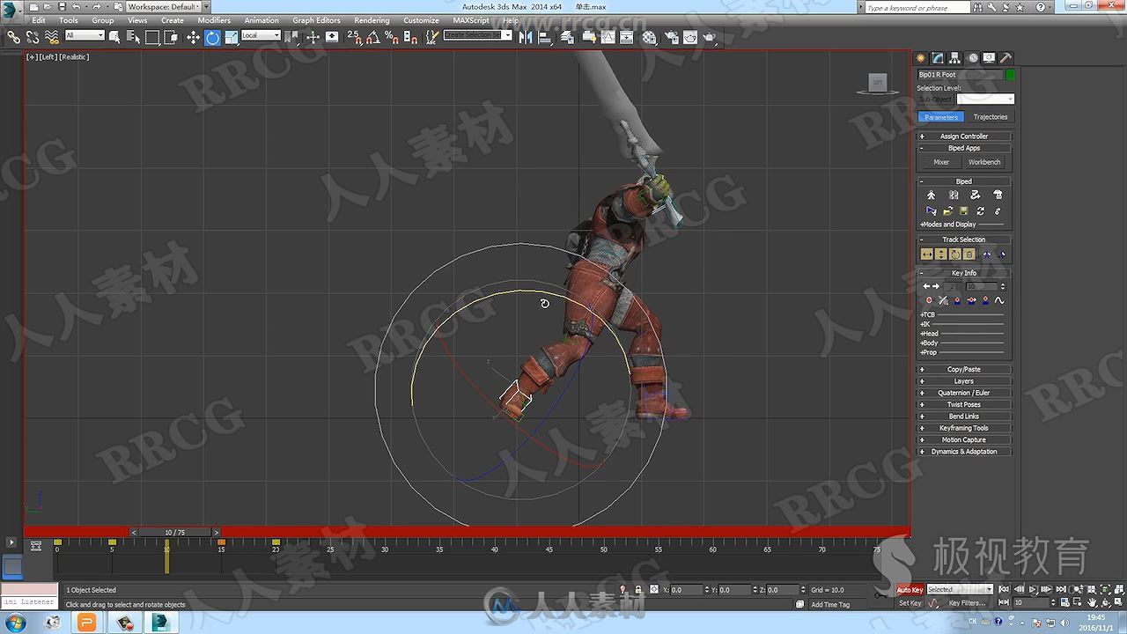
Task: Select Body Rotation track selection button
Action: pyautogui.click(x=954, y=254)
